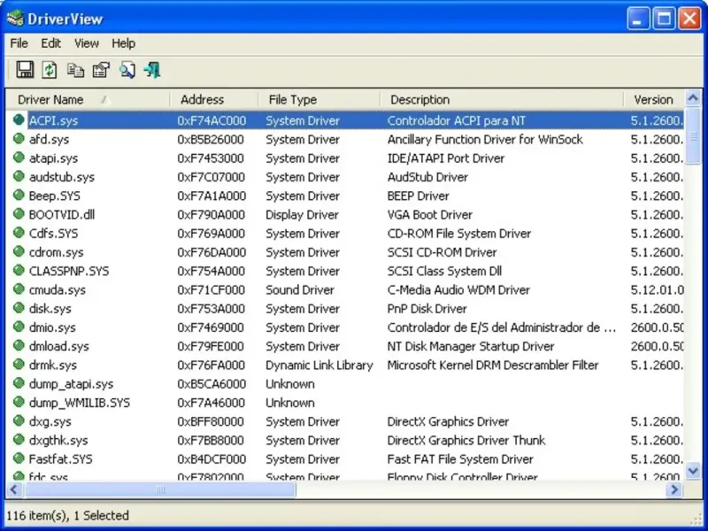Screen dimensions: 708x531
Task: Select the BOOTVID.dll driver row
Action: click(62, 215)
